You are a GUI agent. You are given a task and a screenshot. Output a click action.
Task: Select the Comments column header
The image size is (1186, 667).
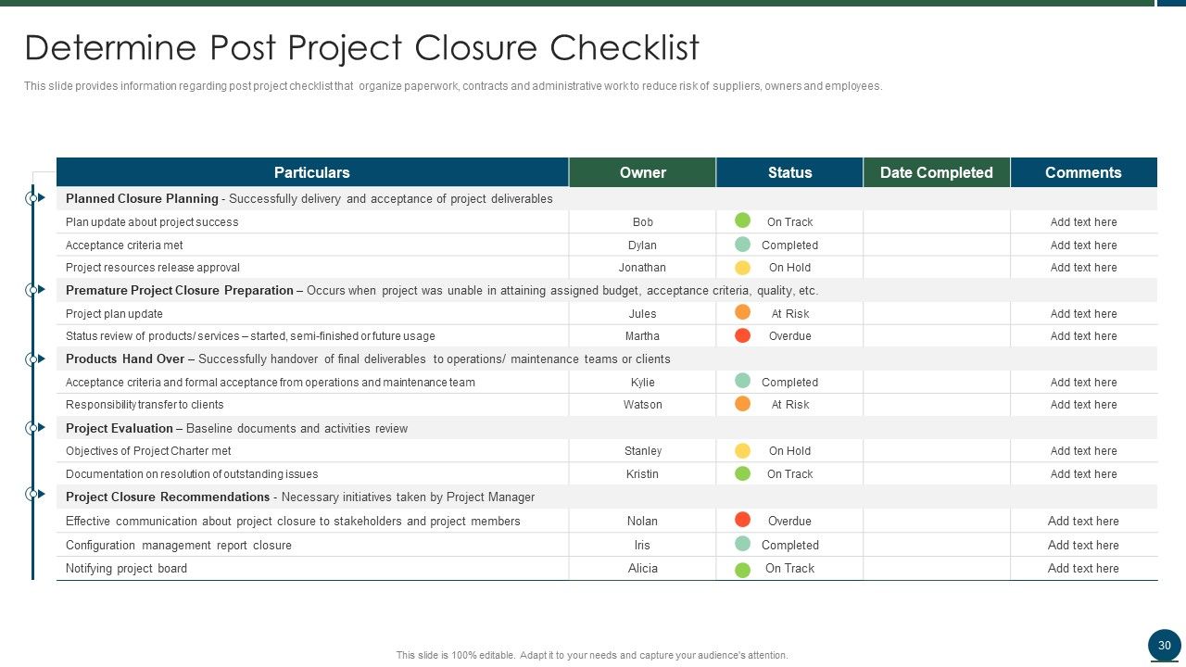click(x=1084, y=172)
